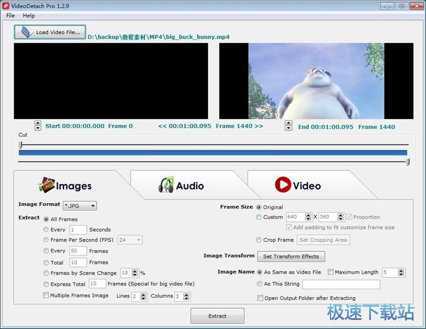Viewport: 426px width, 329px height.
Task: Adjust the Lines spinner arrows
Action: tap(144, 297)
